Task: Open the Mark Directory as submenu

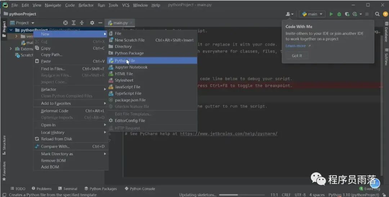Action: point(71,154)
